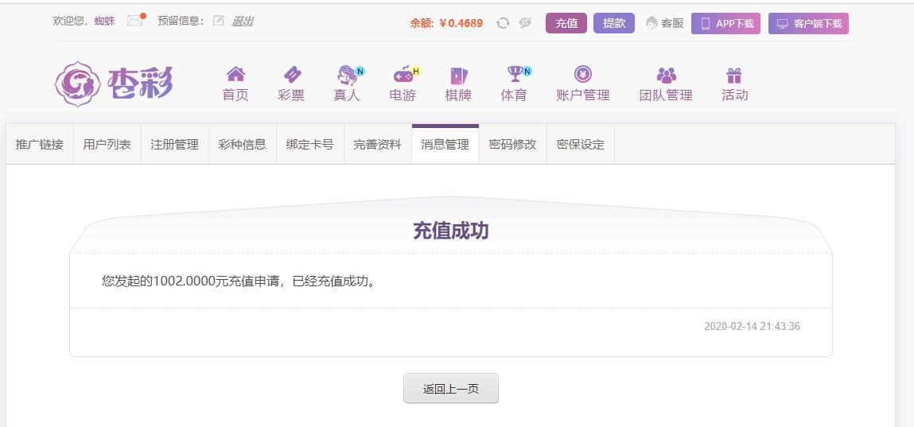914x427 pixels.
Task: Open 体育 in main navigation
Action: [x=514, y=95]
